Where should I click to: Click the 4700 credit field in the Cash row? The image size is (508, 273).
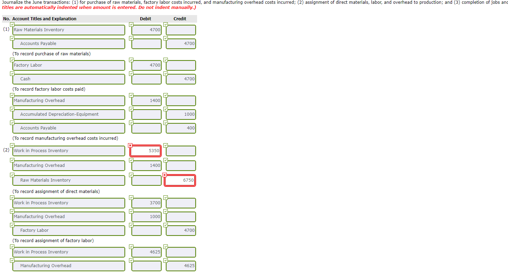coord(181,79)
